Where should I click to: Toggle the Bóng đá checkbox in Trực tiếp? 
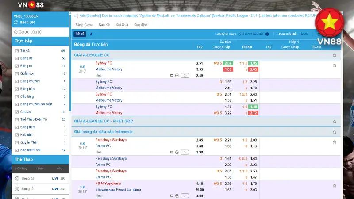coord(17,58)
